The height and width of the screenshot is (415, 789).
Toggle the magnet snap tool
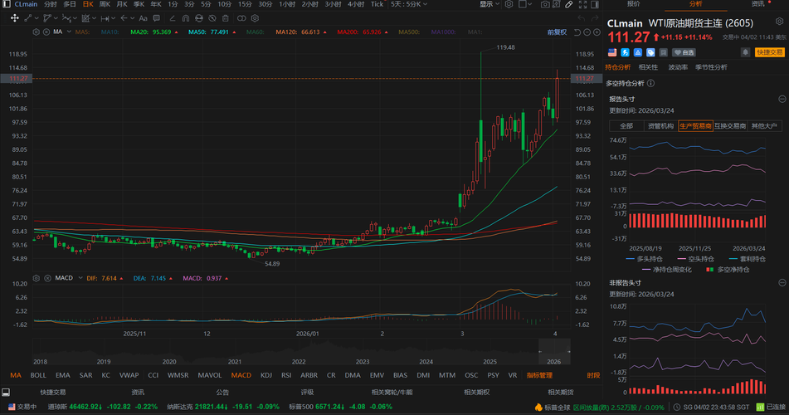click(x=186, y=18)
